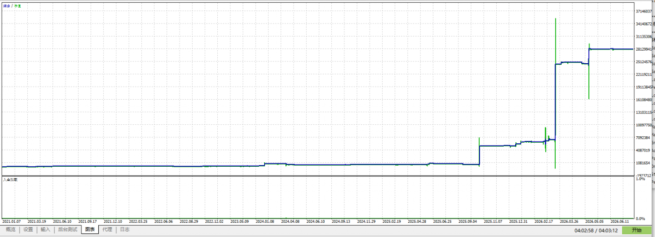The image size is (655, 237).
Task: Click the 2021.01.07 date axis label
Action: pyautogui.click(x=11, y=221)
